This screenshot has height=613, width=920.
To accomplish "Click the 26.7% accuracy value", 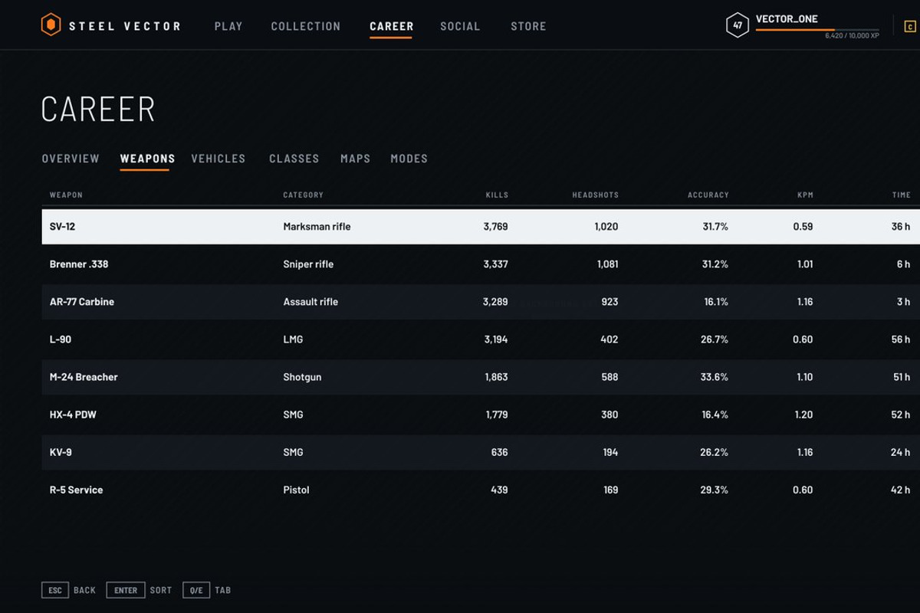I will click(x=715, y=339).
